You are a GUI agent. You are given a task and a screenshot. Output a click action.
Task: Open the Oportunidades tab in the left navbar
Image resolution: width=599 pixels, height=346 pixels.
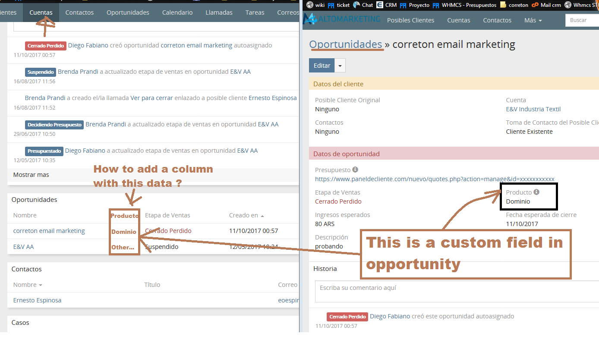[128, 13]
